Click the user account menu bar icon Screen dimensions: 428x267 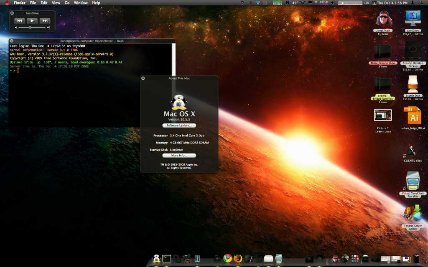point(413,3)
